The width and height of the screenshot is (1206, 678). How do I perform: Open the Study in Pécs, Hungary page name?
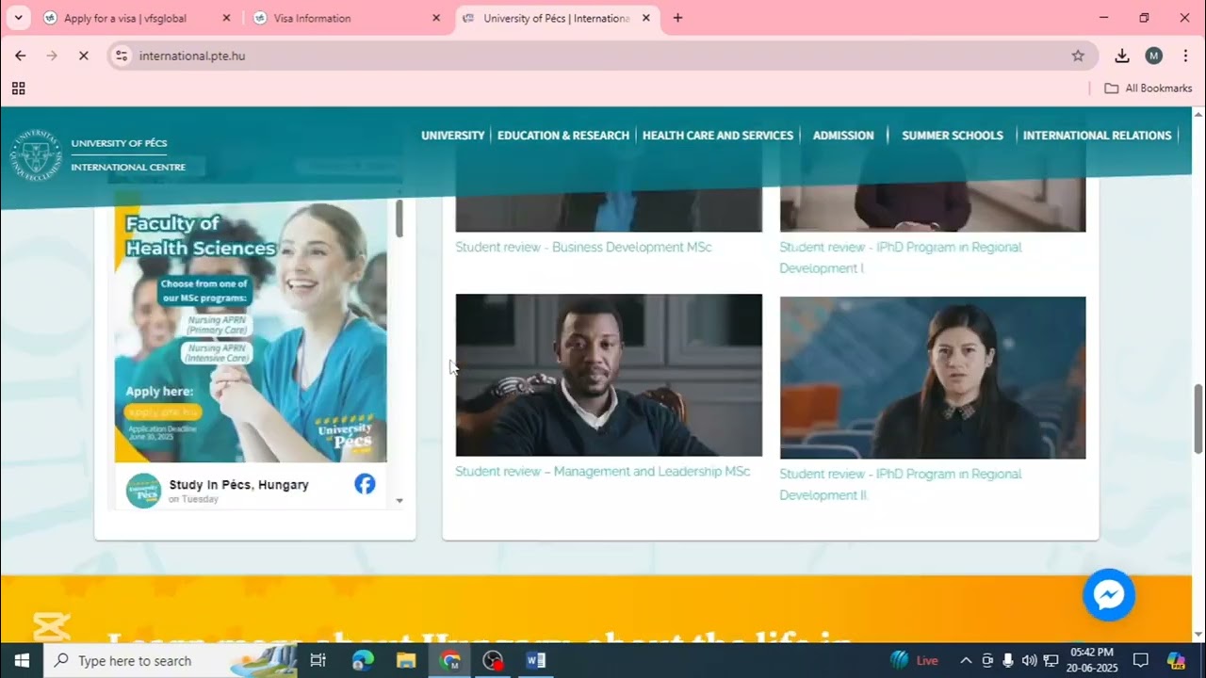point(238,485)
